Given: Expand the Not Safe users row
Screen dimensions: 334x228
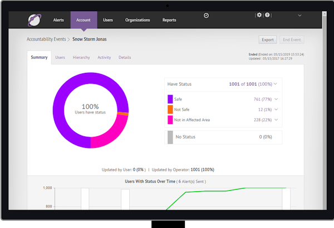Looking at the screenshot, I should pos(276,110).
